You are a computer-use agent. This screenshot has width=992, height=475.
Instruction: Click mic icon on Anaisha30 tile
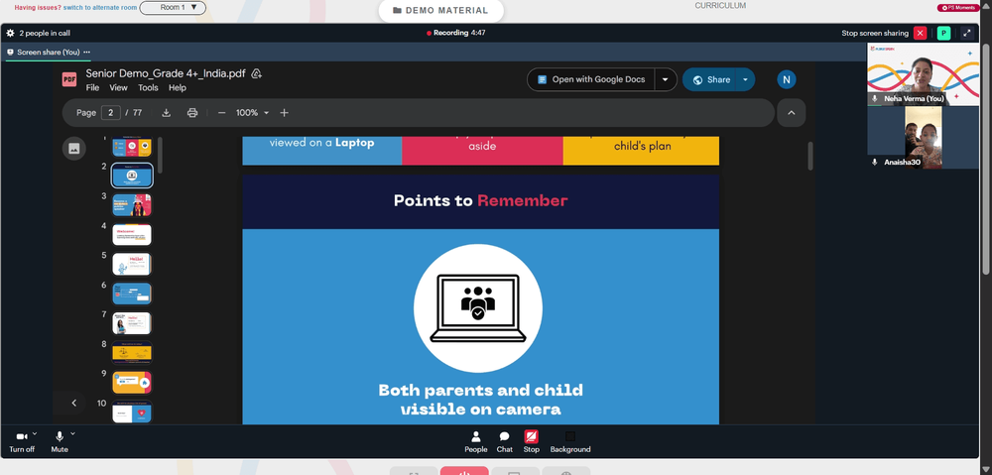click(874, 162)
